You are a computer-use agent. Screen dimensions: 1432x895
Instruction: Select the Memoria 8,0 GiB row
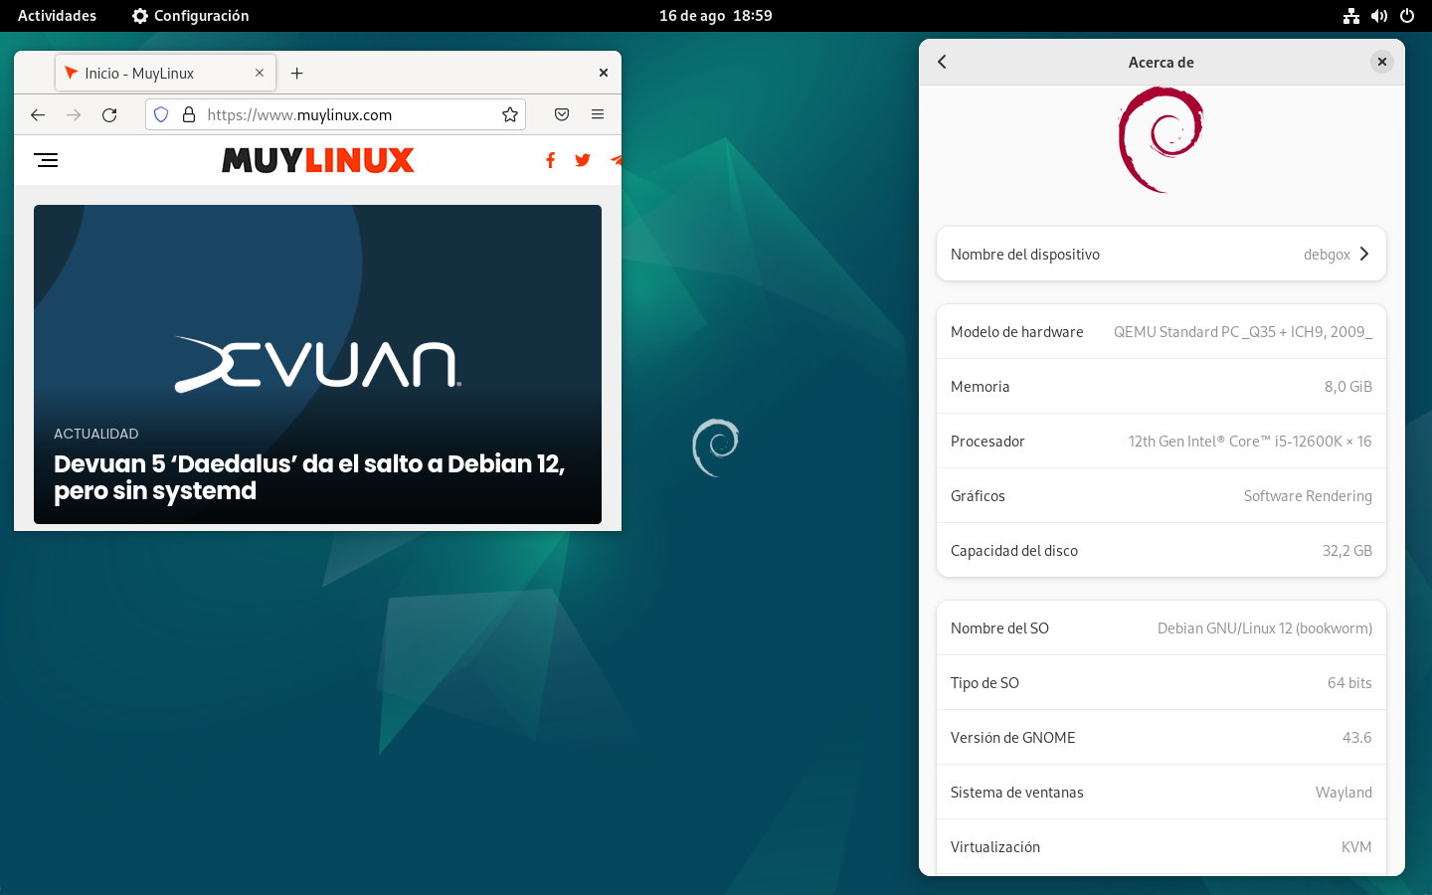point(1162,386)
